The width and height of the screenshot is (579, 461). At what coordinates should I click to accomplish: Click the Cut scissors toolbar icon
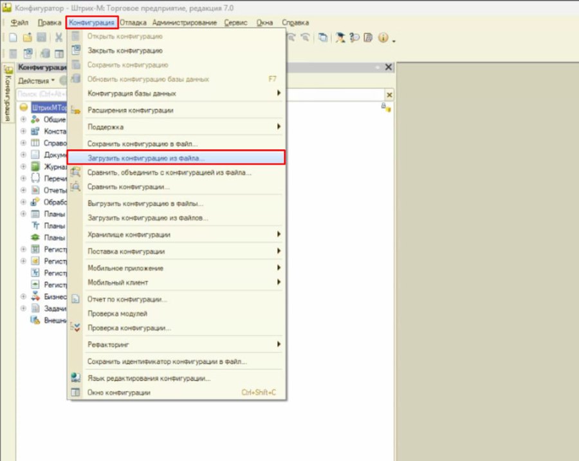click(59, 37)
